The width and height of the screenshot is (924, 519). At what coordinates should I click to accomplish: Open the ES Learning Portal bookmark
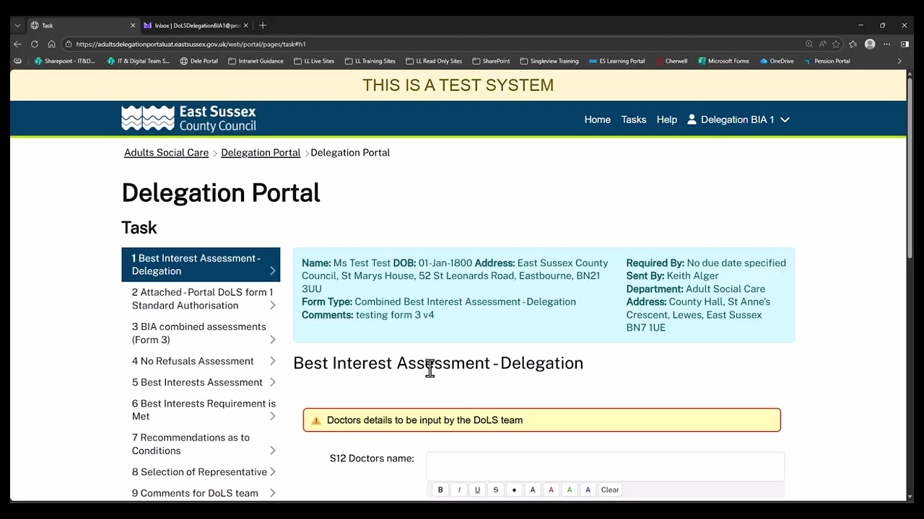[x=616, y=61]
